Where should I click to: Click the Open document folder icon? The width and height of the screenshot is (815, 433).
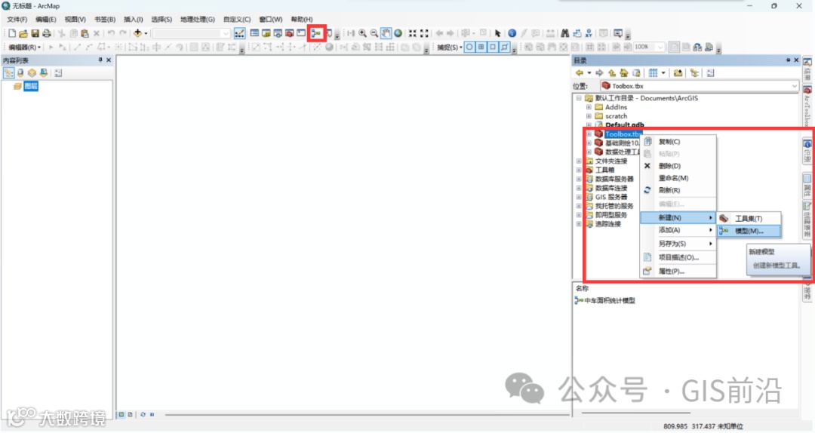coord(23,33)
